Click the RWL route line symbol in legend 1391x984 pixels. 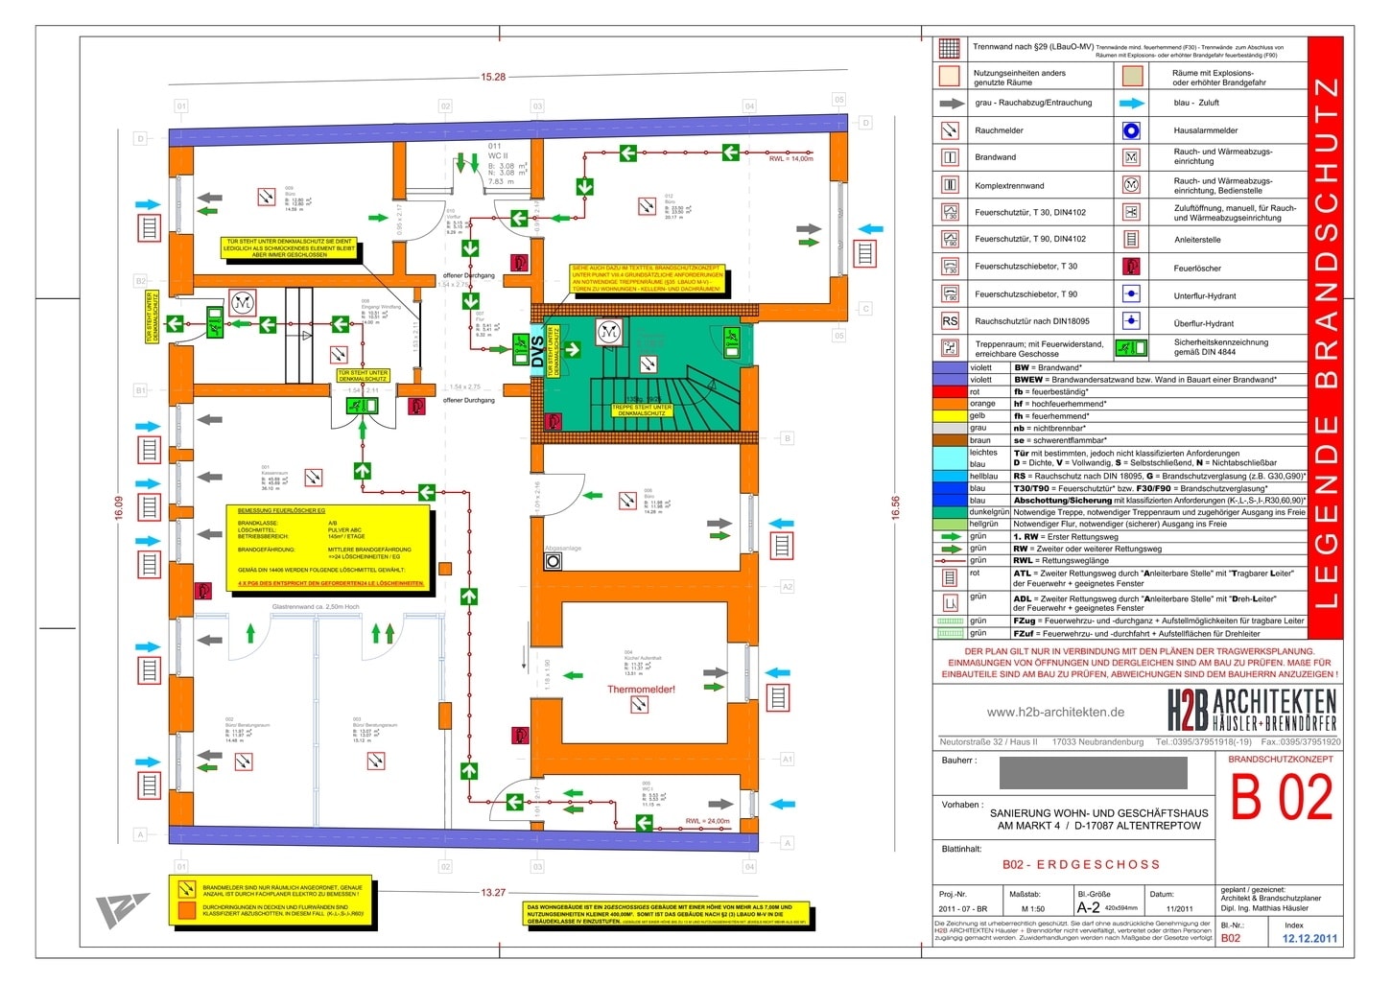(x=950, y=561)
